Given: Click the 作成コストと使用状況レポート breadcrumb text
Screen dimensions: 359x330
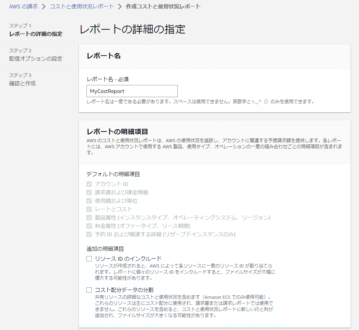Looking at the screenshot, I should [x=163, y=6].
